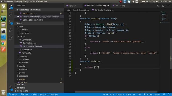Open Run and Debug view
Image resolution: width=172 pixels, height=96 pixels.
pos(11,30)
